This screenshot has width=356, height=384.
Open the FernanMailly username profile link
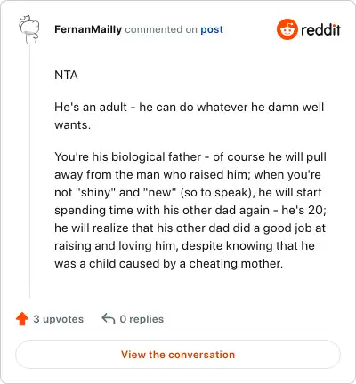pyautogui.click(x=88, y=29)
